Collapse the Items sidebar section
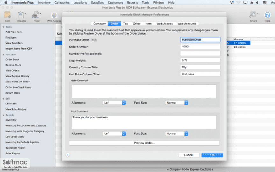The width and height of the screenshot is (275, 172). (x=3, y=27)
